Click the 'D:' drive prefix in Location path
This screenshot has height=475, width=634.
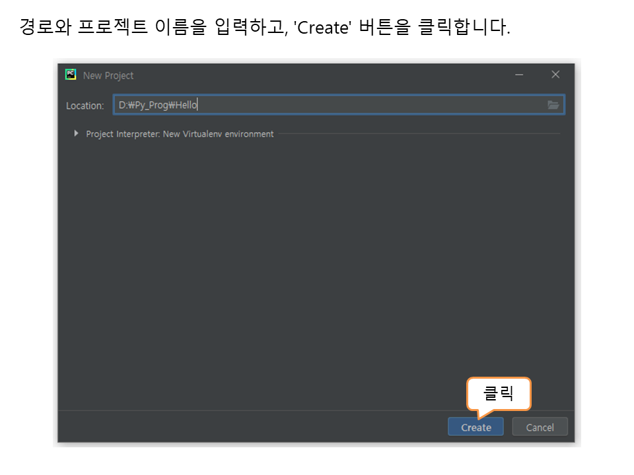click(123, 105)
